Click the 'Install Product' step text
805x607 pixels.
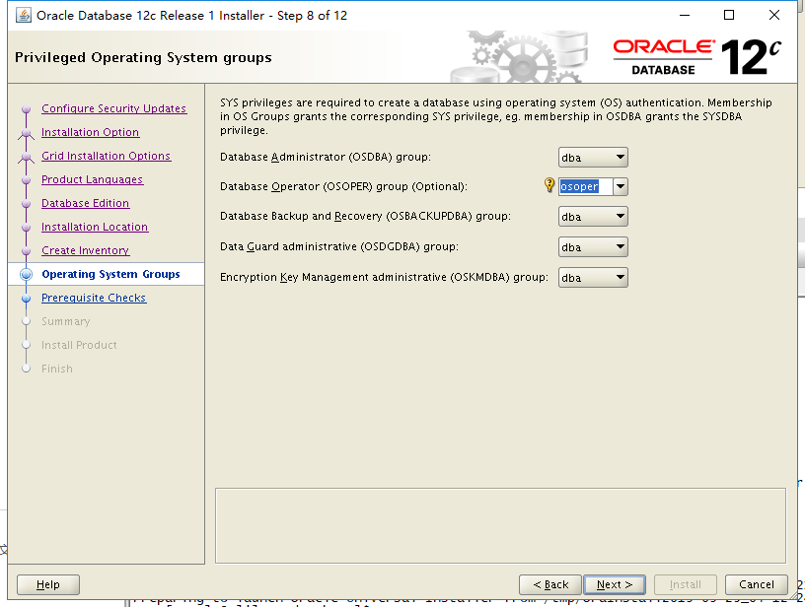point(79,345)
